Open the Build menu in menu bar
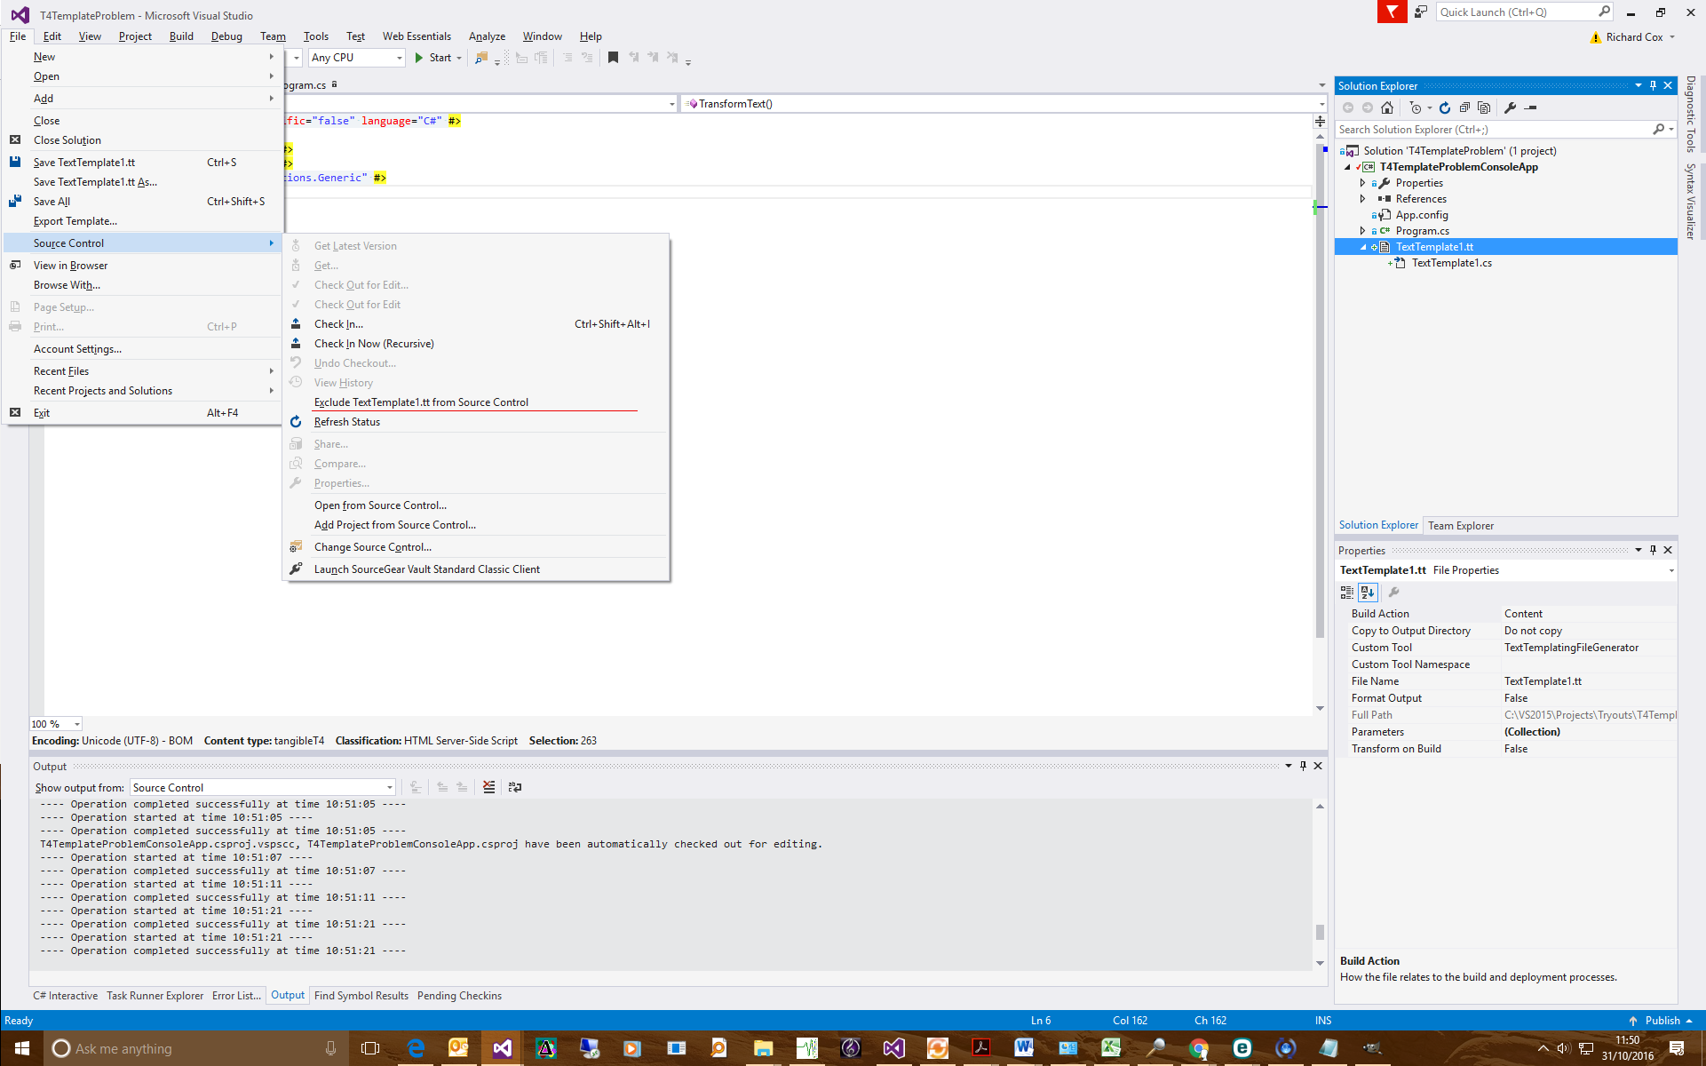Viewport: 1706px width, 1066px height. coord(181,36)
